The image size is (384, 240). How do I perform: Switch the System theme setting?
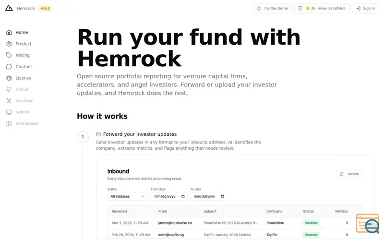click(22, 112)
